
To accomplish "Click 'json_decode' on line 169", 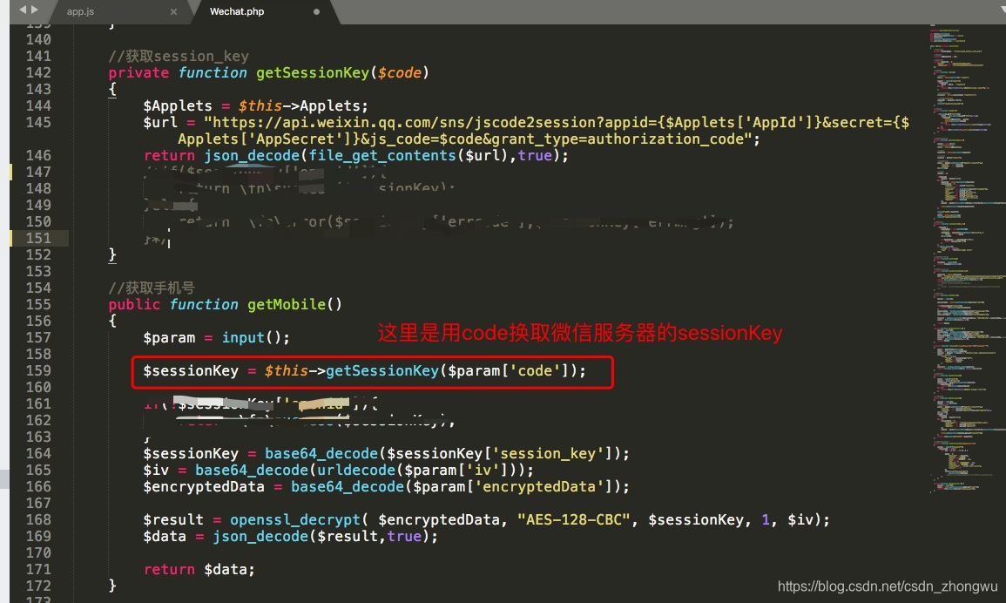I will click(260, 536).
